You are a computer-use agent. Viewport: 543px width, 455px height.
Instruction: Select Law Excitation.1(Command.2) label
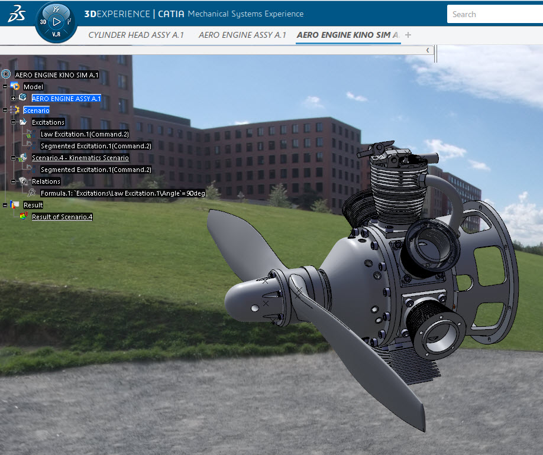[85, 134]
